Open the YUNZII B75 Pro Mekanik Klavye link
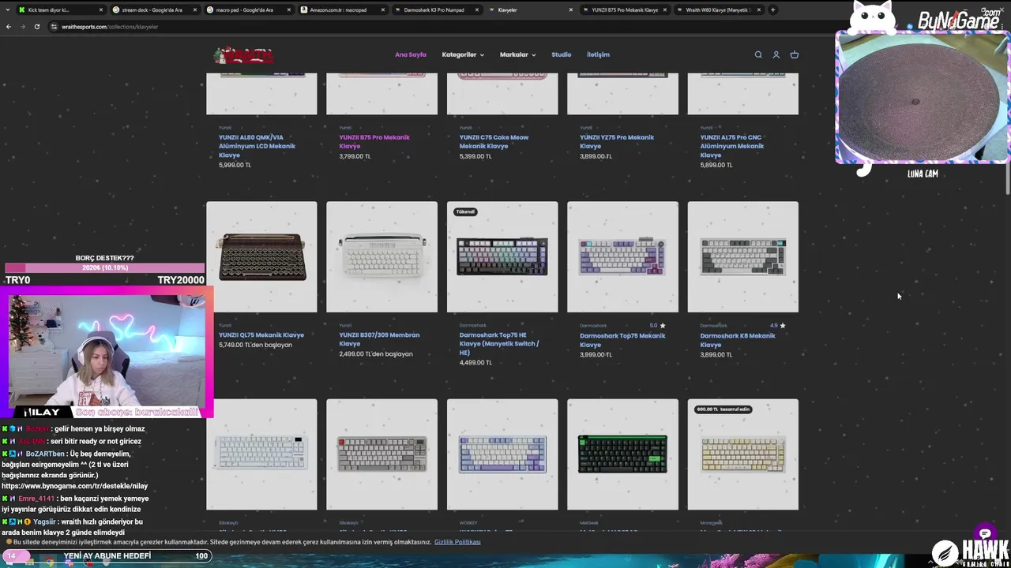This screenshot has height=568, width=1011. point(374,141)
